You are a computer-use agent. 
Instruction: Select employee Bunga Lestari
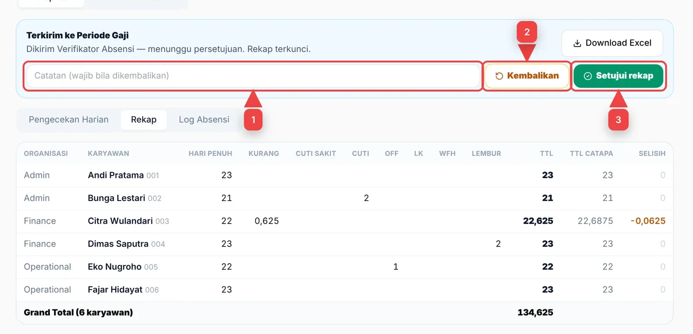click(117, 198)
